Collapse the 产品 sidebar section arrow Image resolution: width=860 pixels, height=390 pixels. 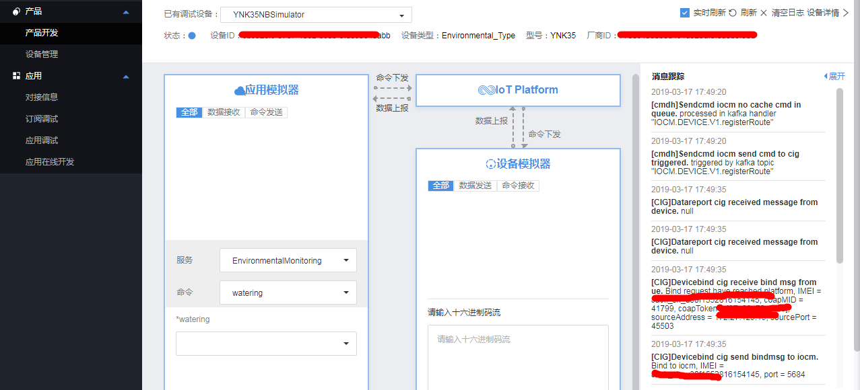click(x=126, y=12)
